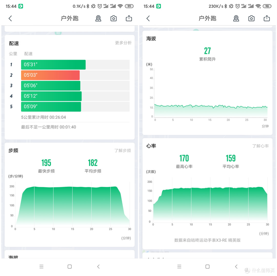Tap green app notification icon left status bar
Image resolution: width=277 pixels, height=276 pixels.
tap(21, 6)
